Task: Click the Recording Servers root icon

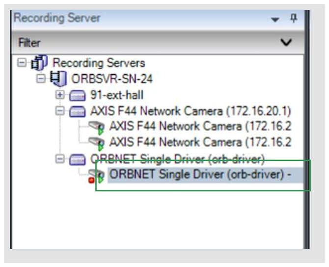Action: [39, 62]
